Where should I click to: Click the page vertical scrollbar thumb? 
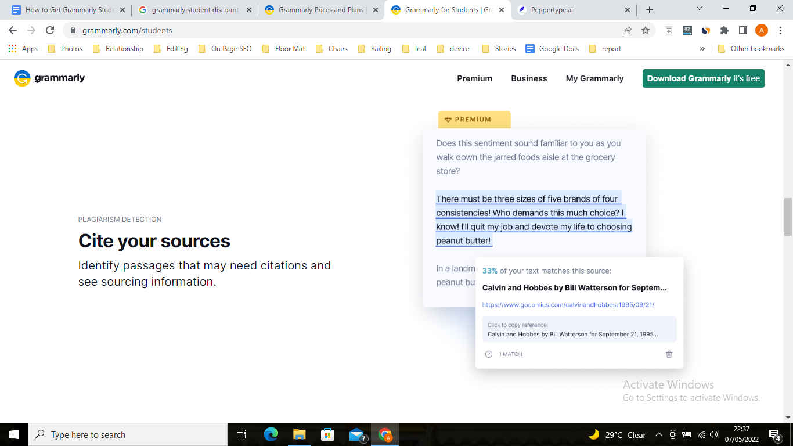click(788, 217)
